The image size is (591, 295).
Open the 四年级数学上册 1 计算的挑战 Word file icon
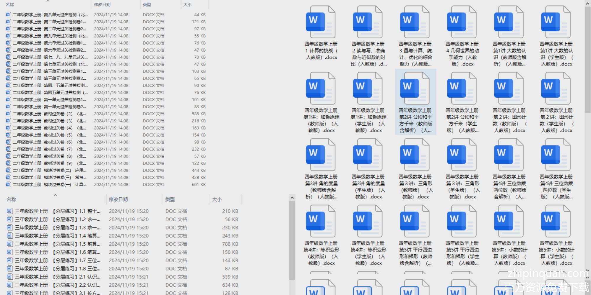point(320,23)
